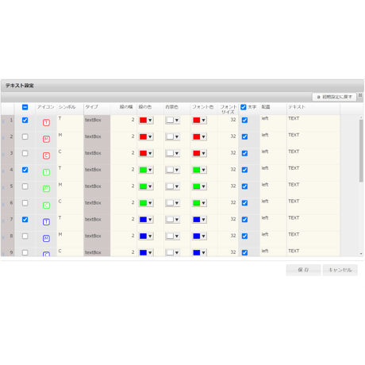
Task: Uncheck the row 4 selection checkbox
Action: point(25,170)
